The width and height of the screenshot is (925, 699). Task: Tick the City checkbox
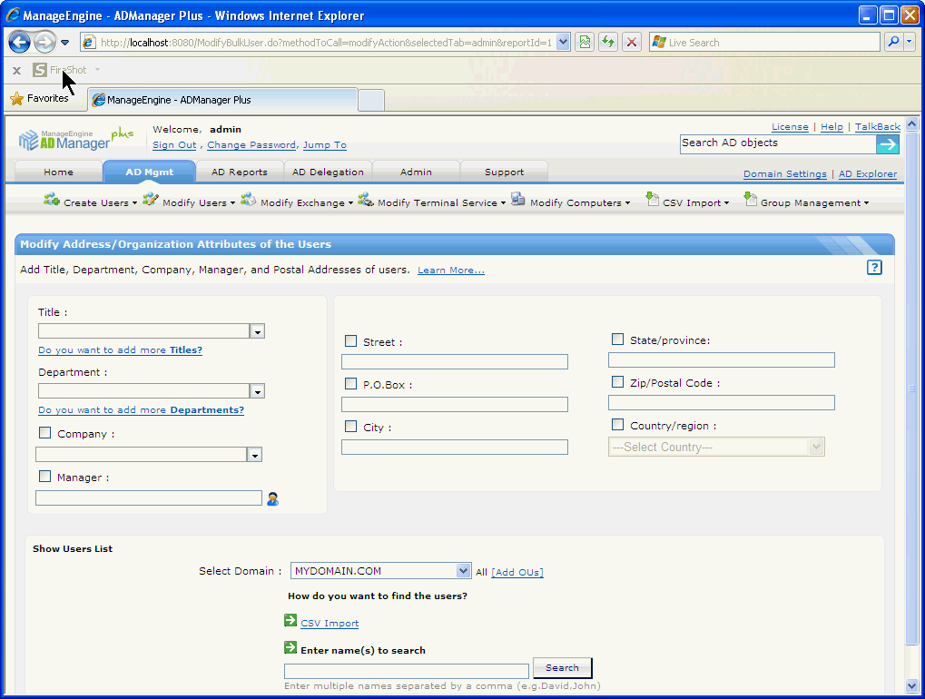click(351, 426)
